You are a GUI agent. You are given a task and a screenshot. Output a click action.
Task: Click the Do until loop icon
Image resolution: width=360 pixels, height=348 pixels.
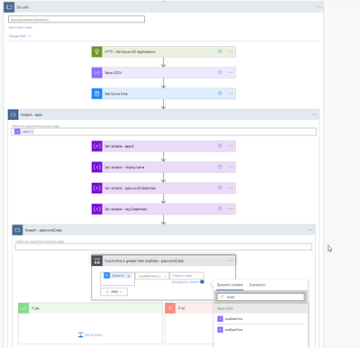9,7
